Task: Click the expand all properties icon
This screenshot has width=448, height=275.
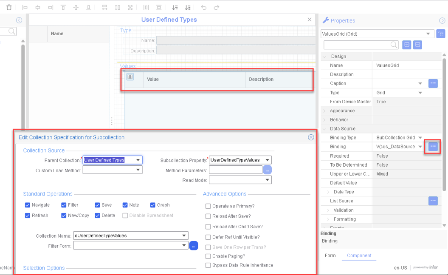Action: (406, 45)
